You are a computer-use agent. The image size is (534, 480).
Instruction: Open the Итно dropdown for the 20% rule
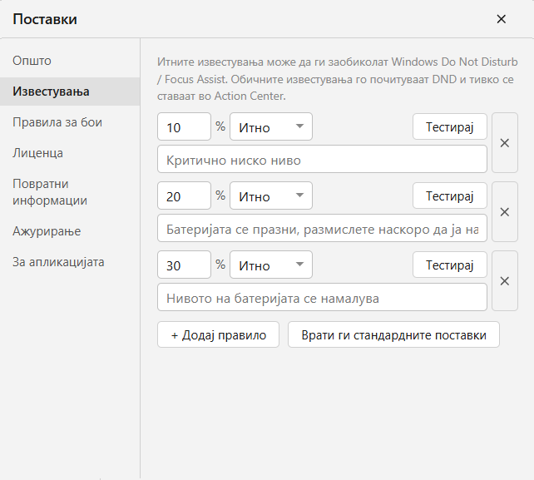pos(271,195)
